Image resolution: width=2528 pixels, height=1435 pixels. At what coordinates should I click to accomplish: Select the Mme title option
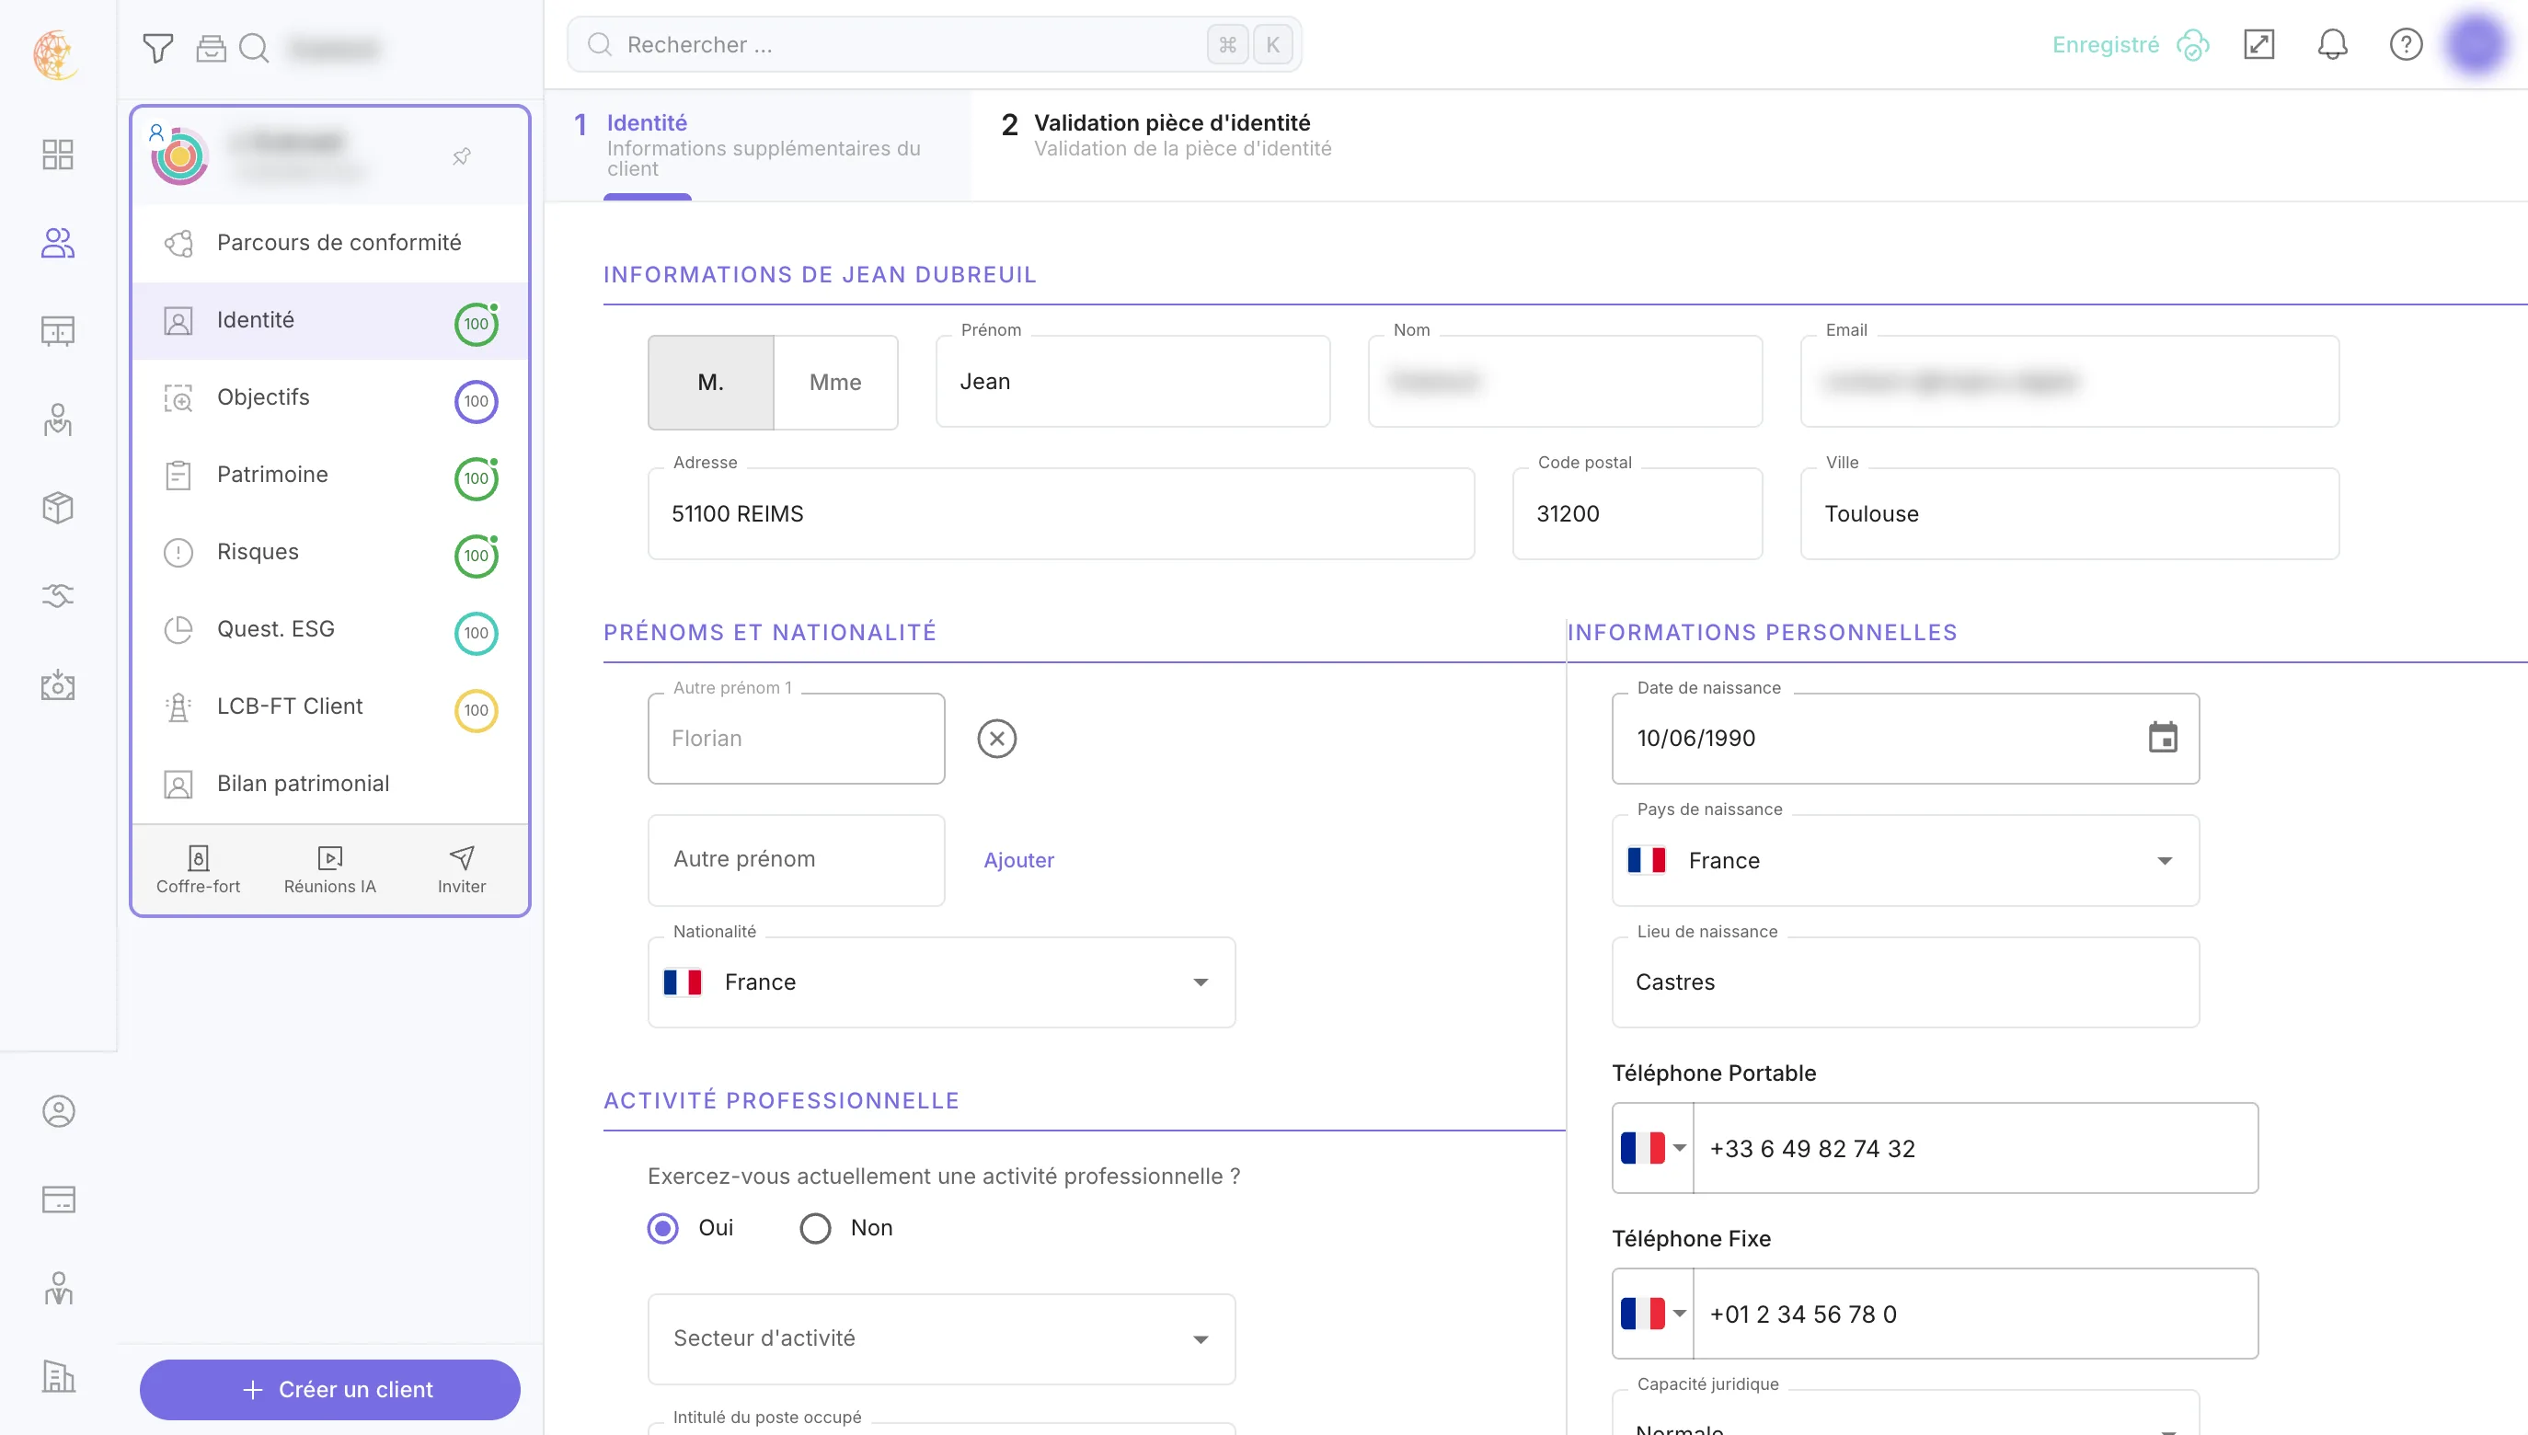836,383
